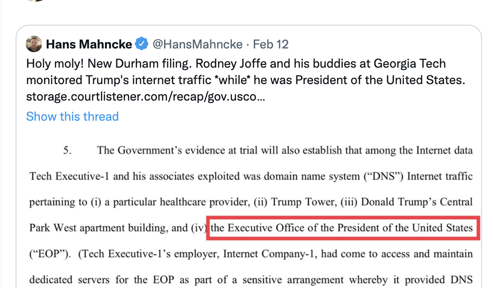Image resolution: width=493 pixels, height=288 pixels.
Task: Click the paragraph number 5. in filing
Action: [67, 150]
